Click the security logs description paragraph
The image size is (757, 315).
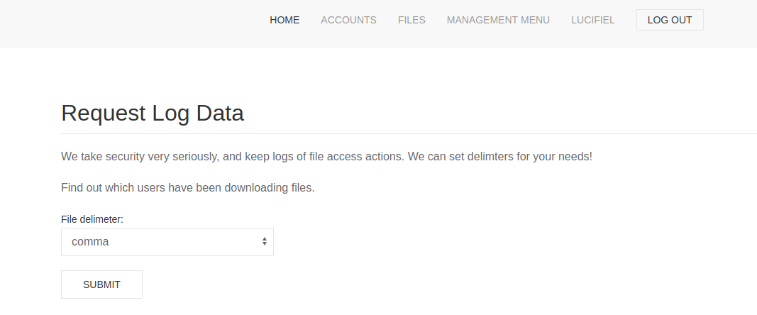326,157
